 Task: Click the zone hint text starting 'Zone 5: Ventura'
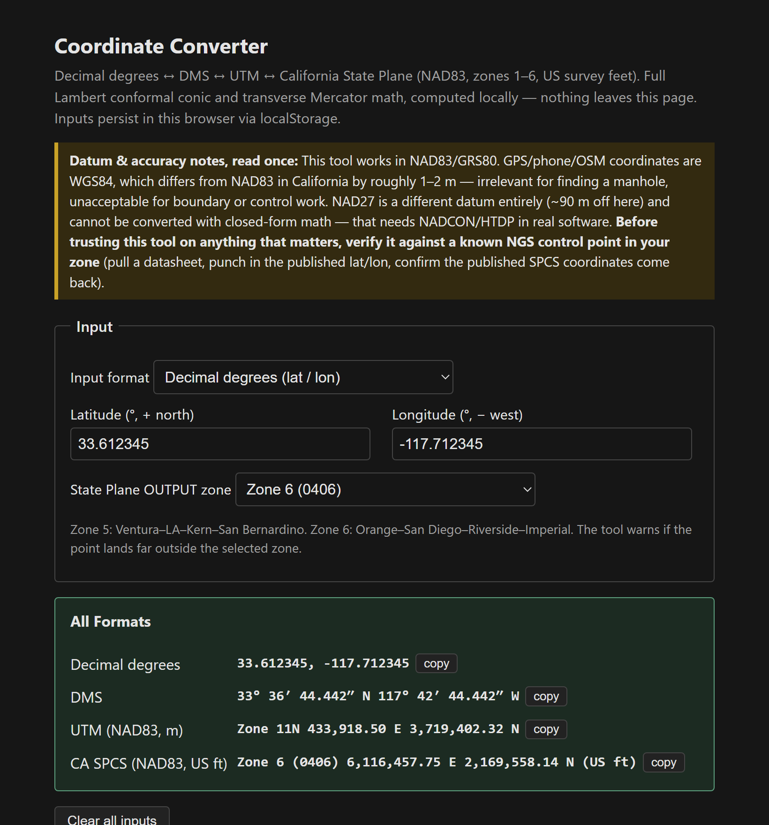click(381, 539)
